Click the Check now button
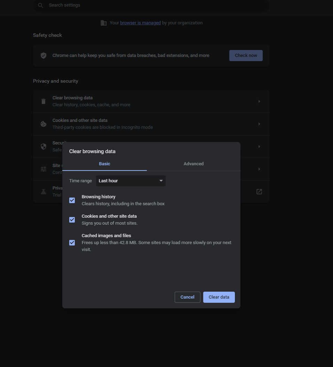Viewport: 333px width, 367px height. click(x=246, y=56)
